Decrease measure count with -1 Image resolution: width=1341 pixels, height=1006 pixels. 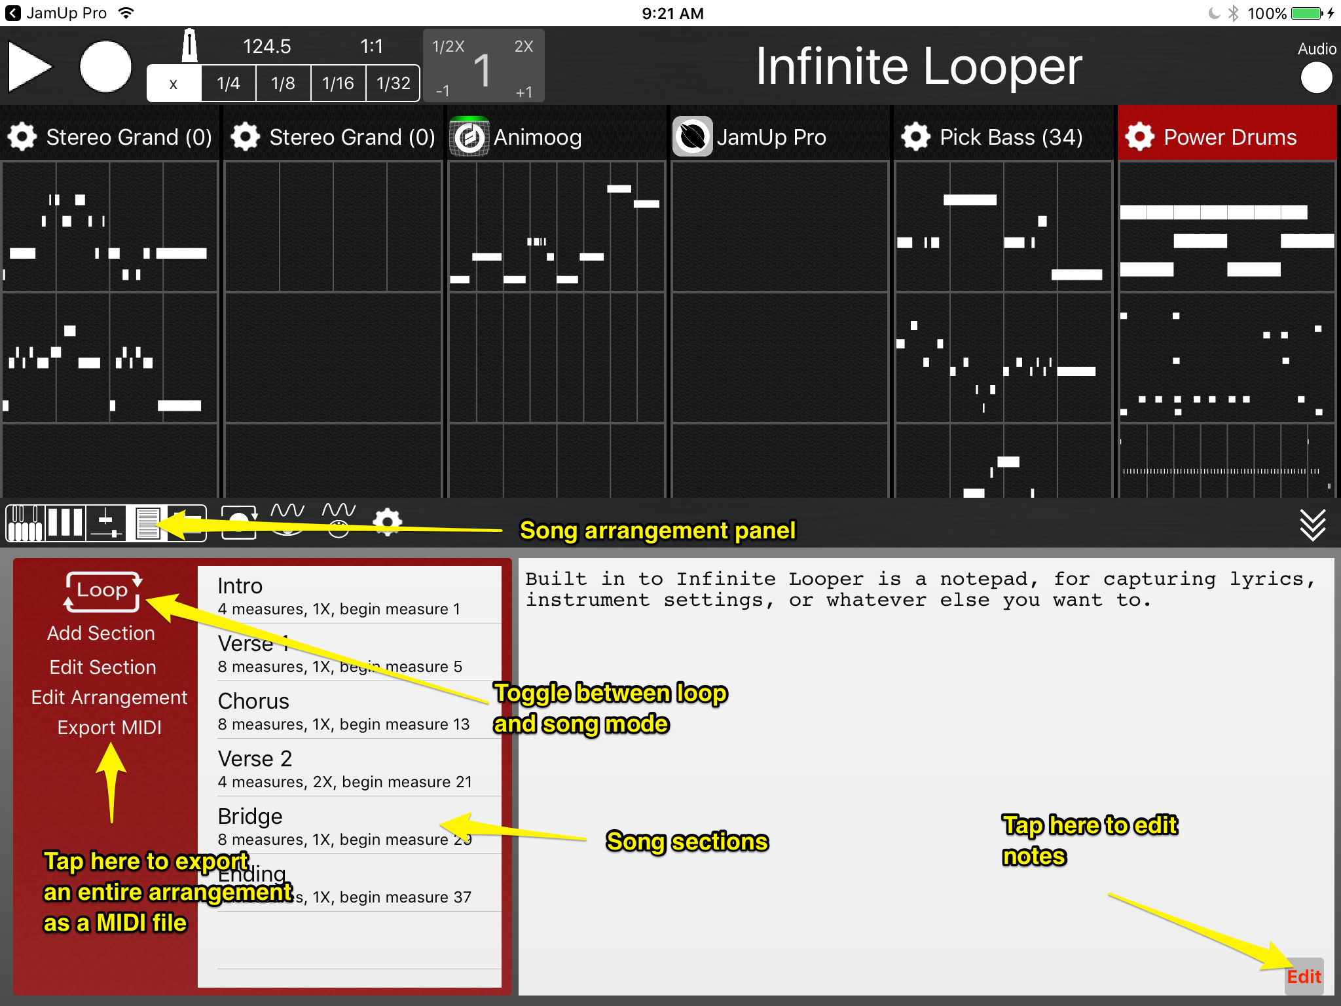click(443, 92)
